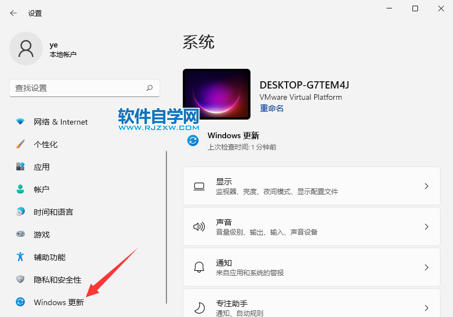Click the Time and language globe icon
Viewport: 453px width, 317px height.
point(20,212)
